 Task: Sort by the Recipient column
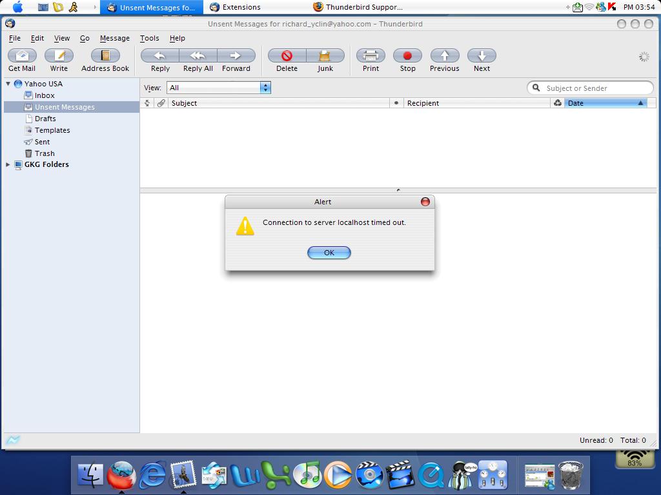(477, 103)
